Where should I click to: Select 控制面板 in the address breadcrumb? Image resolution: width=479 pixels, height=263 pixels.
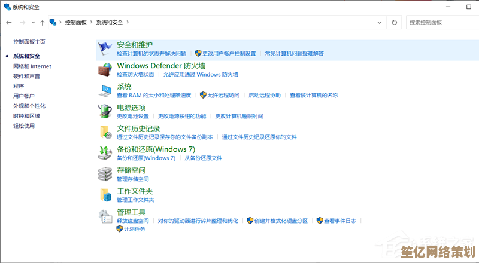click(x=76, y=22)
